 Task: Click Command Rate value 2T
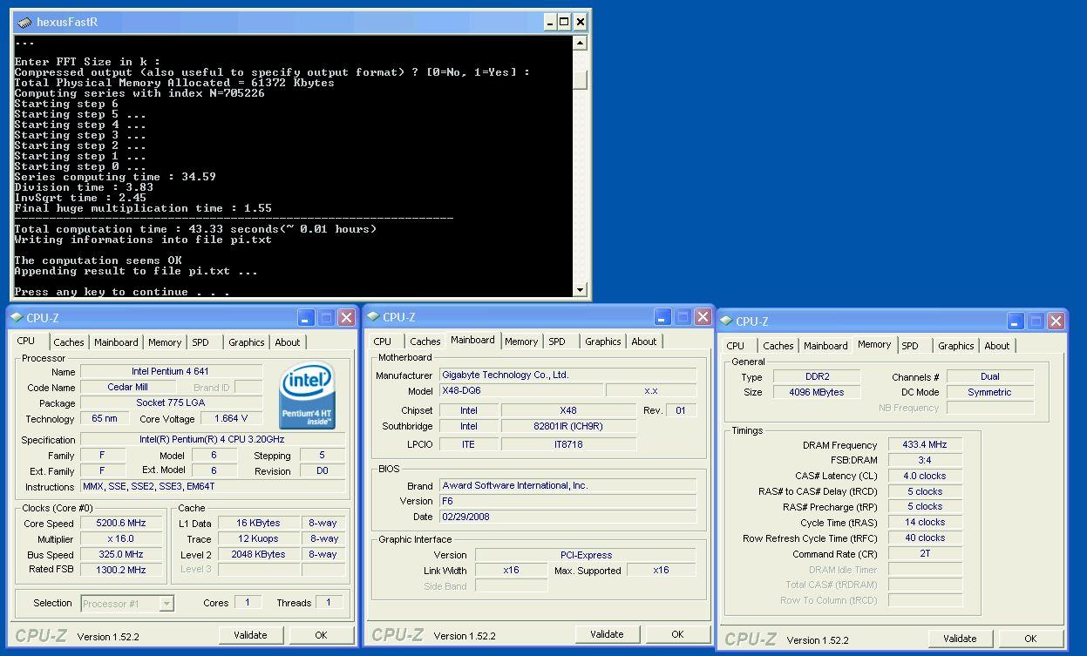click(925, 553)
